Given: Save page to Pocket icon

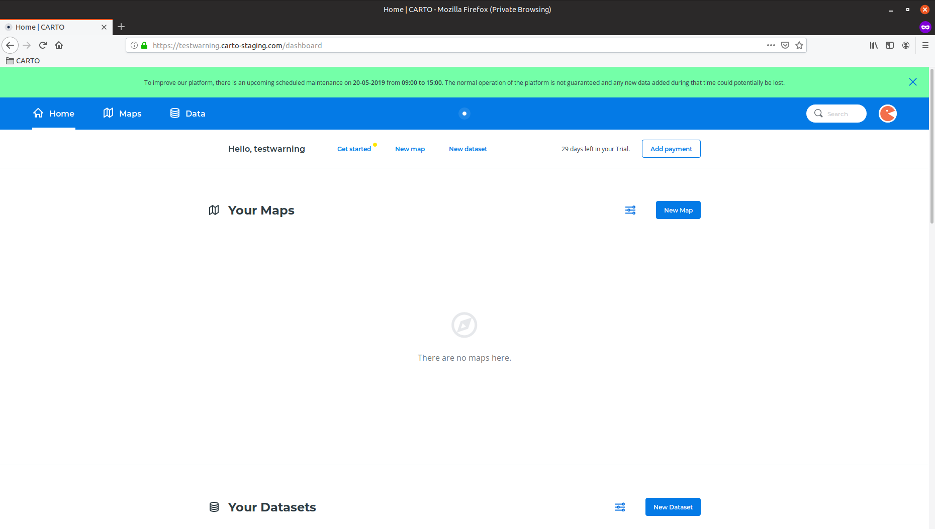Looking at the screenshot, I should pyautogui.click(x=785, y=45).
